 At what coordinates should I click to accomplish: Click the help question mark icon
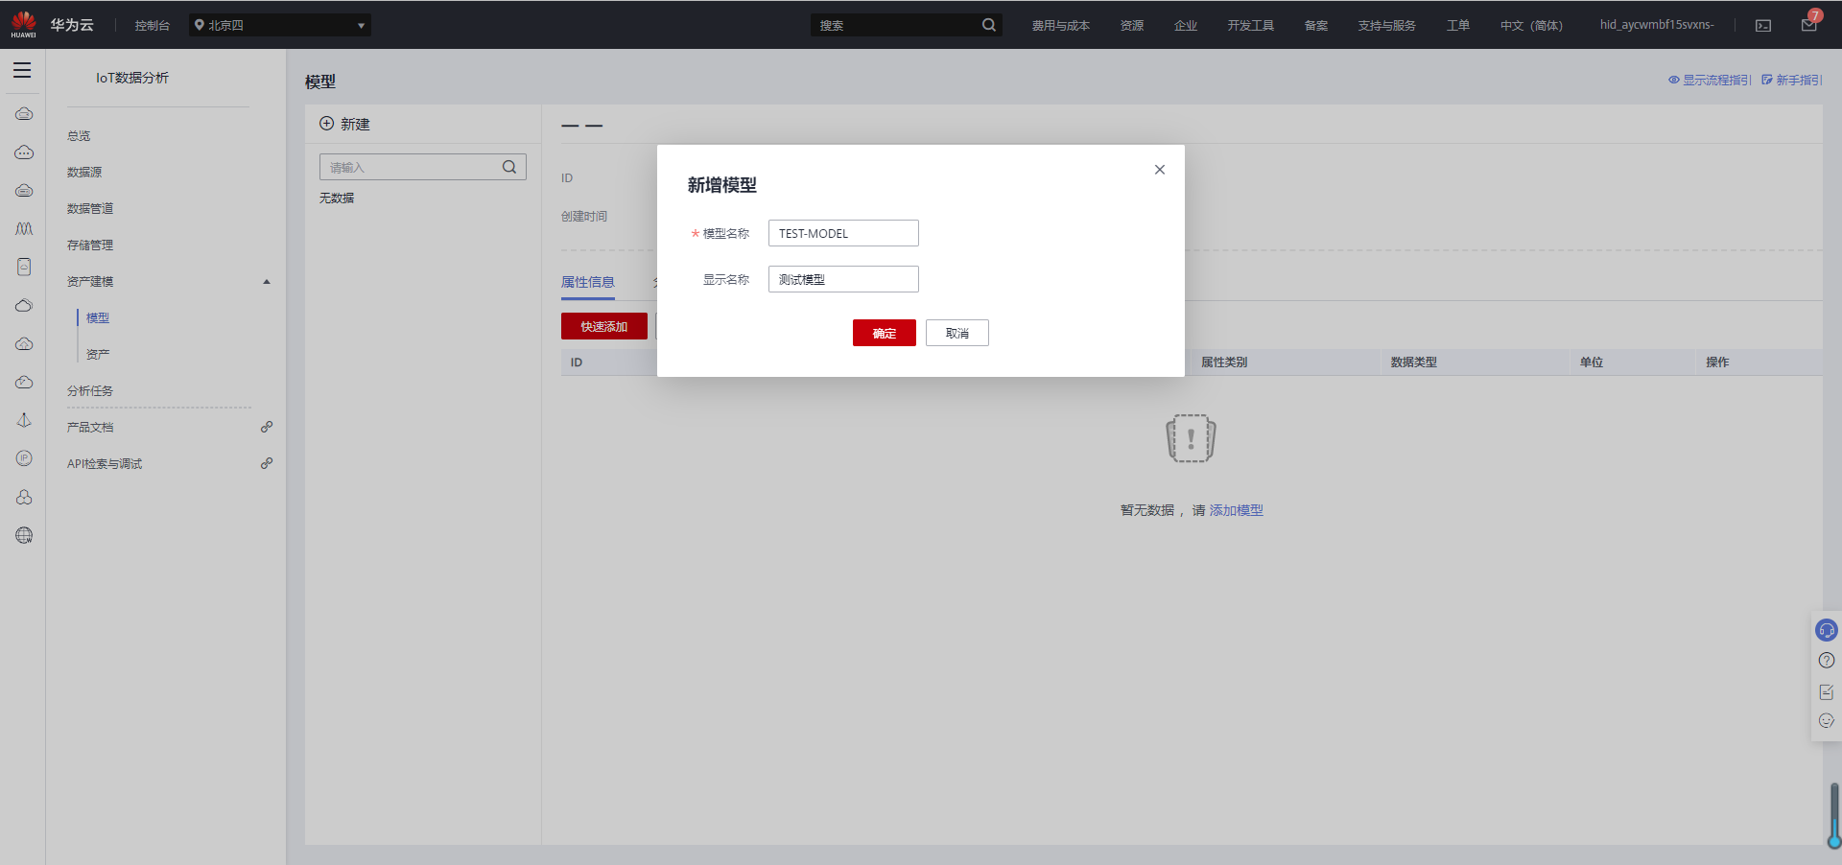coord(1827,660)
